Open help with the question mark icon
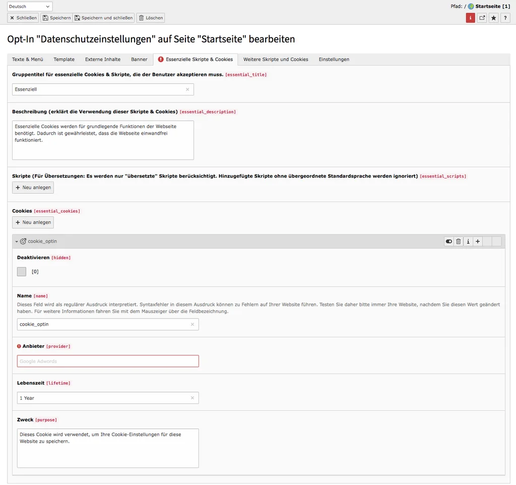516x485 pixels. click(x=505, y=18)
